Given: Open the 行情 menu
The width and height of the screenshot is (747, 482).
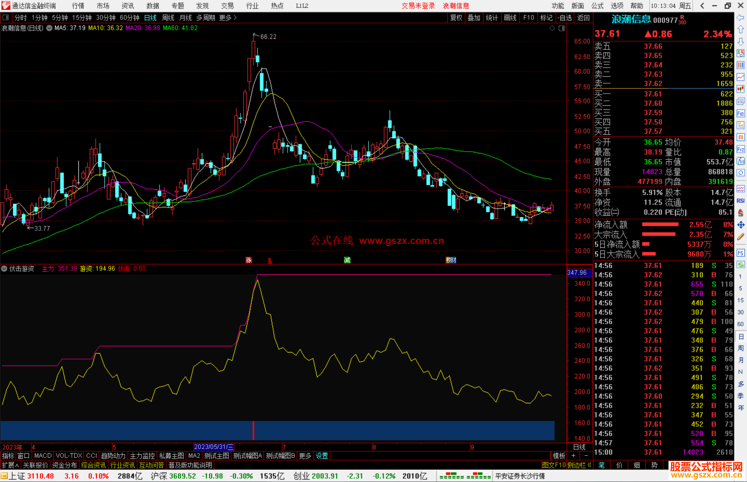Looking at the screenshot, I should point(78,6).
